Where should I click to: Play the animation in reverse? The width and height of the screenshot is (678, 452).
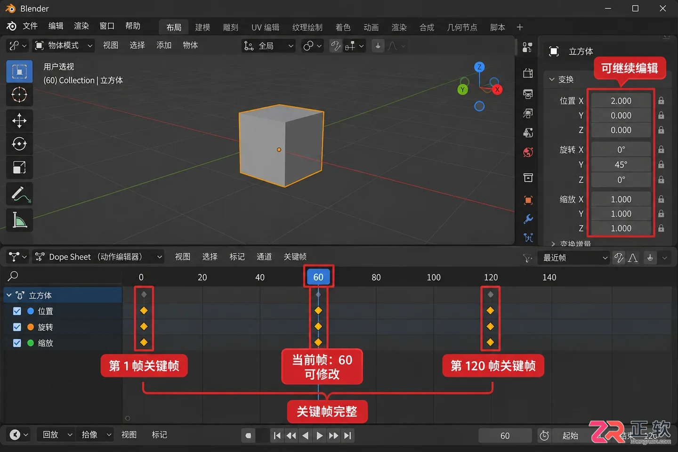click(x=305, y=436)
